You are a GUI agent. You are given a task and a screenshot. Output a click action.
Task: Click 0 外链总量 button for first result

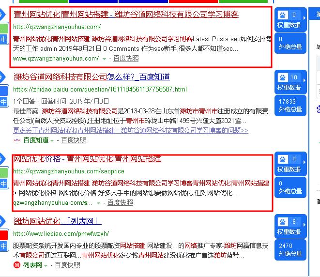(290, 43)
